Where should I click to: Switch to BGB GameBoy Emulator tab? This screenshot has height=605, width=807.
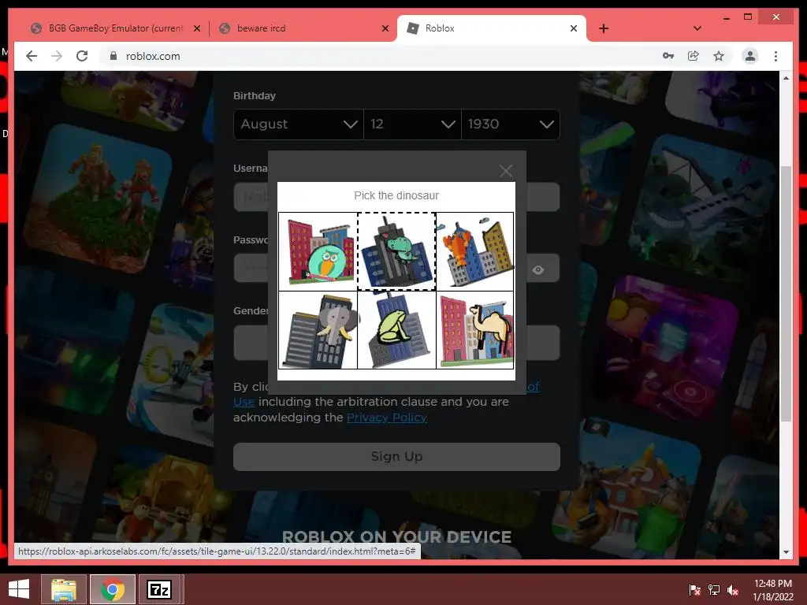[115, 28]
